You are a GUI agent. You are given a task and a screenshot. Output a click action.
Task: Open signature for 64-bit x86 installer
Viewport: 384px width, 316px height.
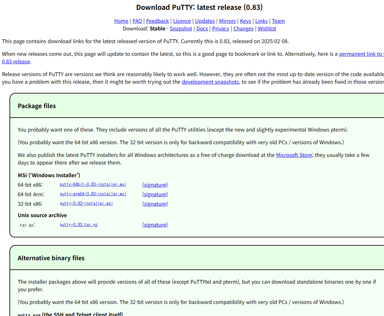(x=155, y=185)
